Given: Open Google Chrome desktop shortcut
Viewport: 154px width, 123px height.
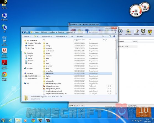Looking at the screenshot, I should pos(4,77).
